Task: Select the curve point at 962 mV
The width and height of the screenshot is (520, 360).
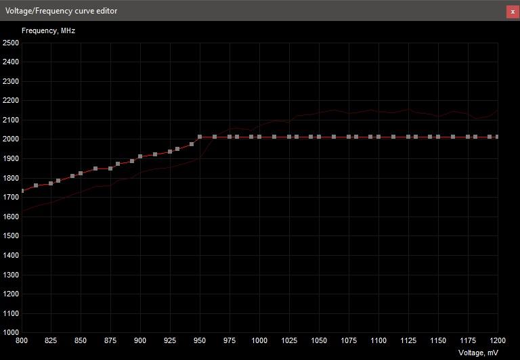Action: (x=215, y=137)
